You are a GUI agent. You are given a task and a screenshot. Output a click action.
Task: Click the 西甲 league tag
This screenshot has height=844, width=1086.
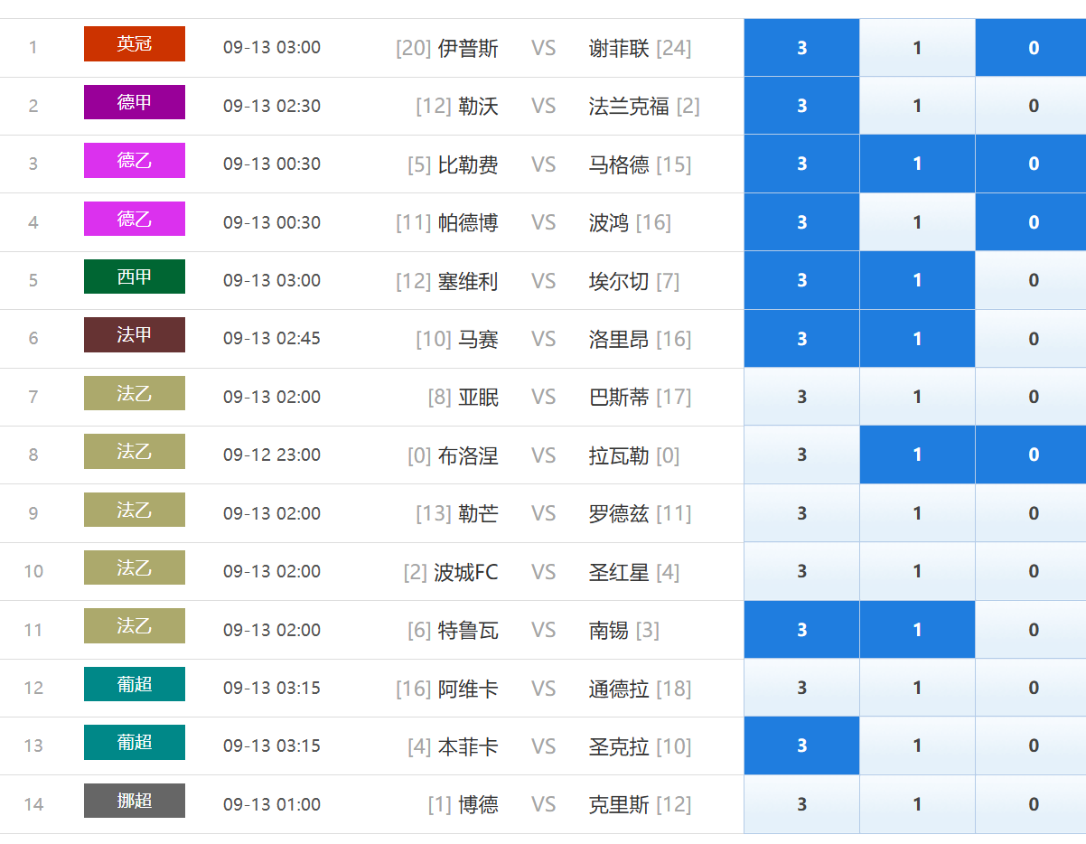(135, 277)
